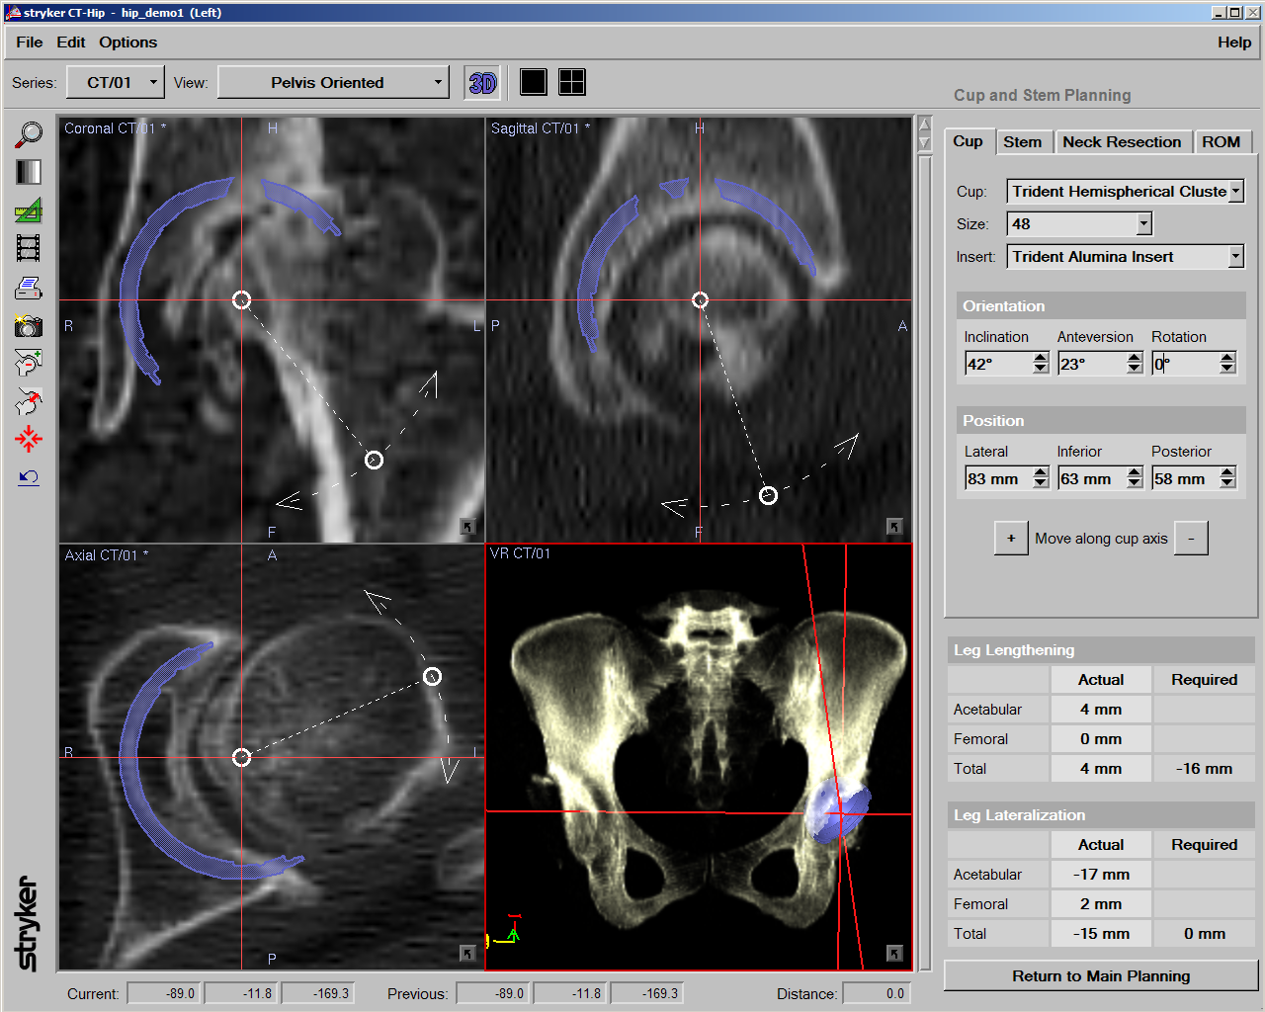Image resolution: width=1265 pixels, height=1012 pixels.
Task: Open the grayscale window/level tool
Action: 29,172
